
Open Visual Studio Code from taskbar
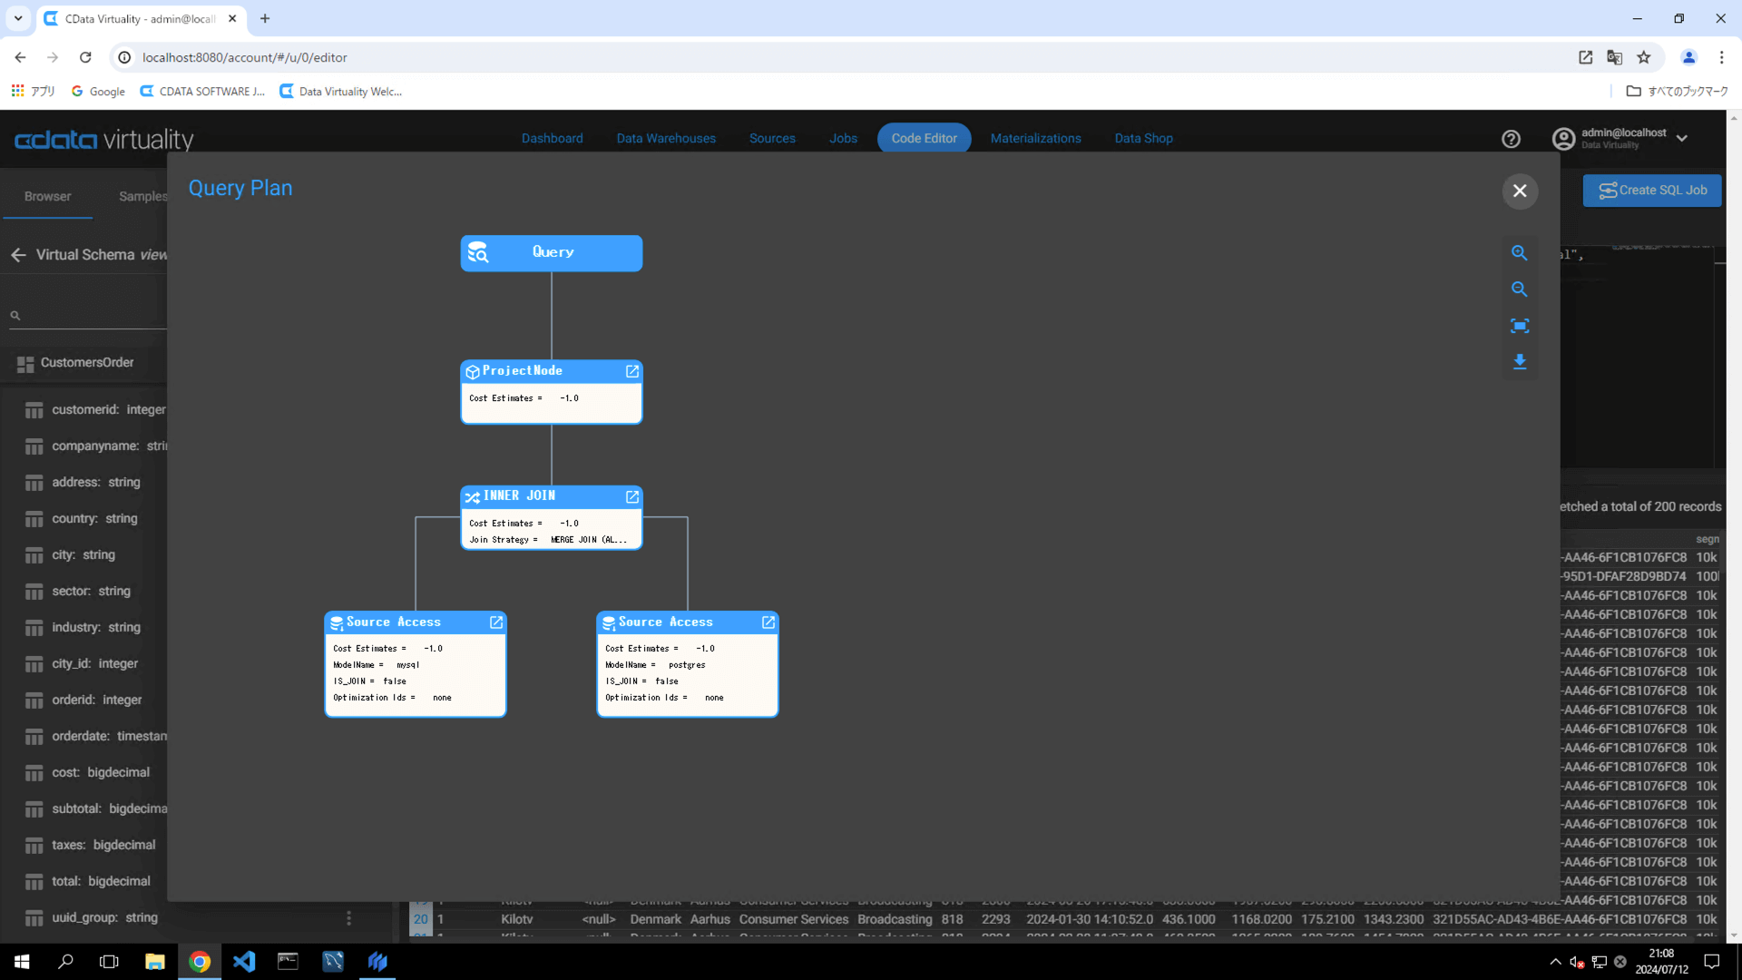243,961
